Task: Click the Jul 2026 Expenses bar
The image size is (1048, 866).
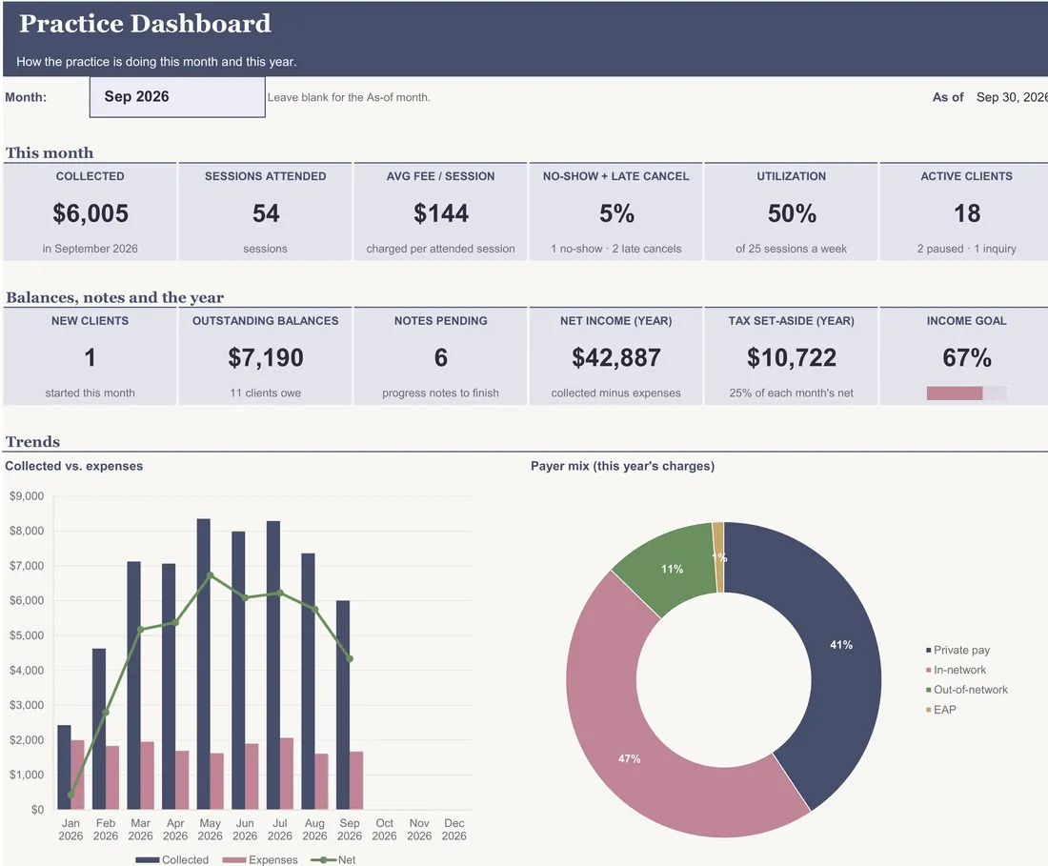Action: [x=287, y=774]
